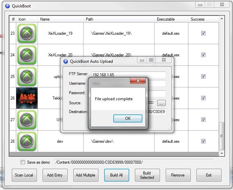Select the Tekken game thumbnail in row 26
Screen dimensions: 233x190
tap(27, 98)
